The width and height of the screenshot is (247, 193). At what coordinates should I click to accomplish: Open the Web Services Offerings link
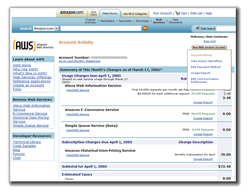(x=32, y=77)
